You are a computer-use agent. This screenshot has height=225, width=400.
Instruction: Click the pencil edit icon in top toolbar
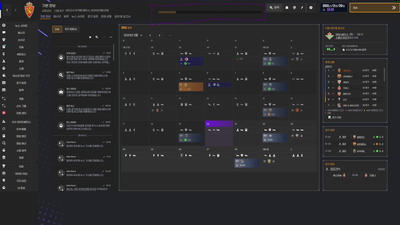coord(302,8)
